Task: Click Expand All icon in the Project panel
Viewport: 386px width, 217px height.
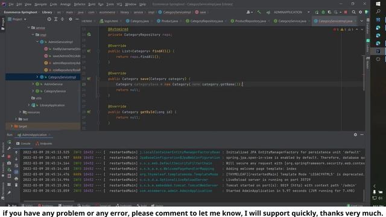Action: (56, 19)
